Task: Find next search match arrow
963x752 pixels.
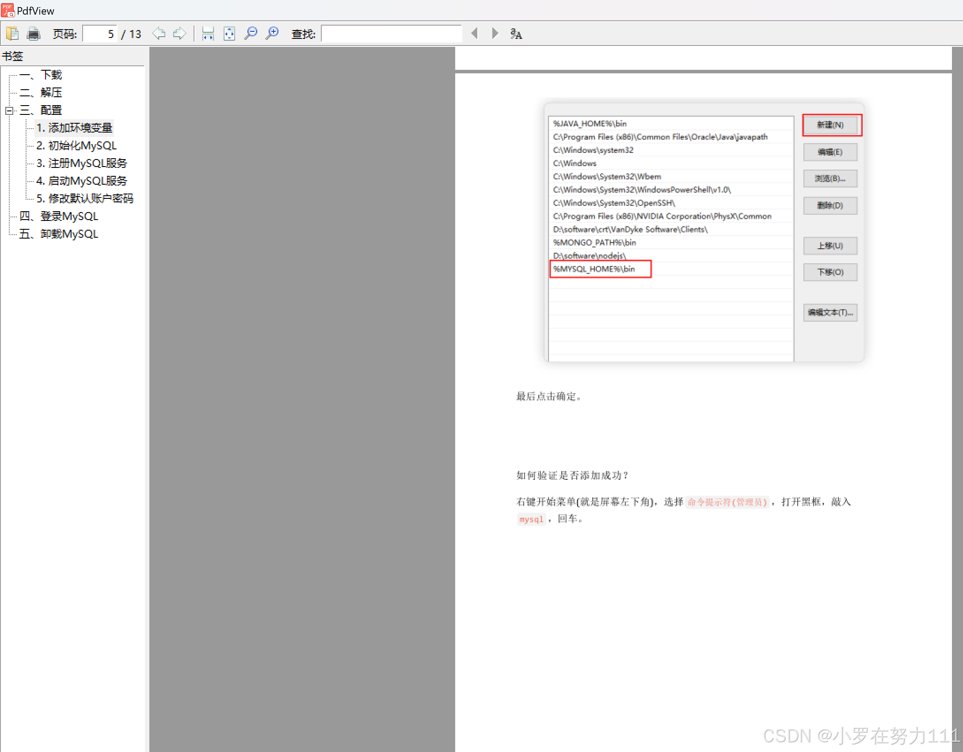Action: pos(495,34)
